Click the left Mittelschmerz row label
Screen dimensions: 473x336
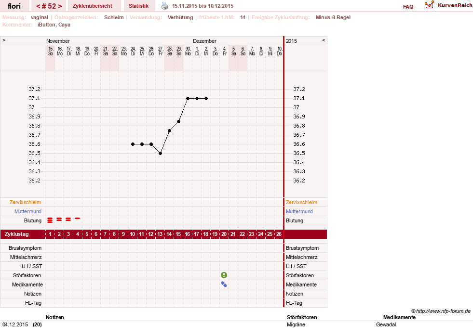click(26, 257)
